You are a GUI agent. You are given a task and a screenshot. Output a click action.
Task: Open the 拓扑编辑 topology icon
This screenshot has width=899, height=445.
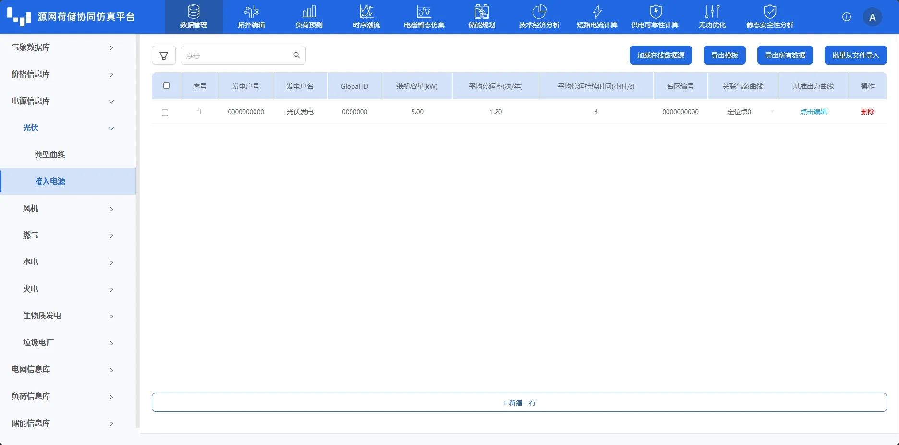click(251, 12)
